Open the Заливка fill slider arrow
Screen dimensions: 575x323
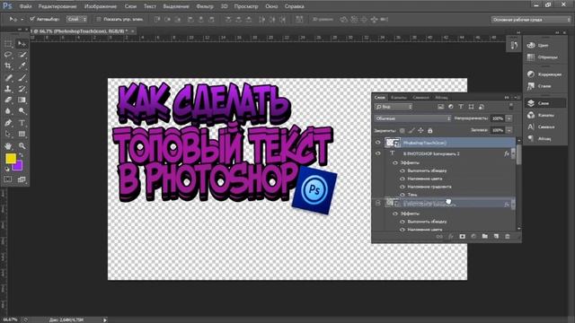pyautogui.click(x=509, y=130)
